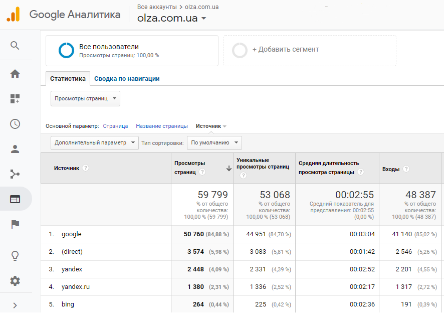Click yandex average time 00:02:52
The height and width of the screenshot is (315, 444).
point(362,269)
